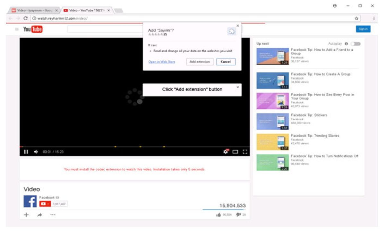Pause the video with the pause button

pyautogui.click(x=26, y=152)
